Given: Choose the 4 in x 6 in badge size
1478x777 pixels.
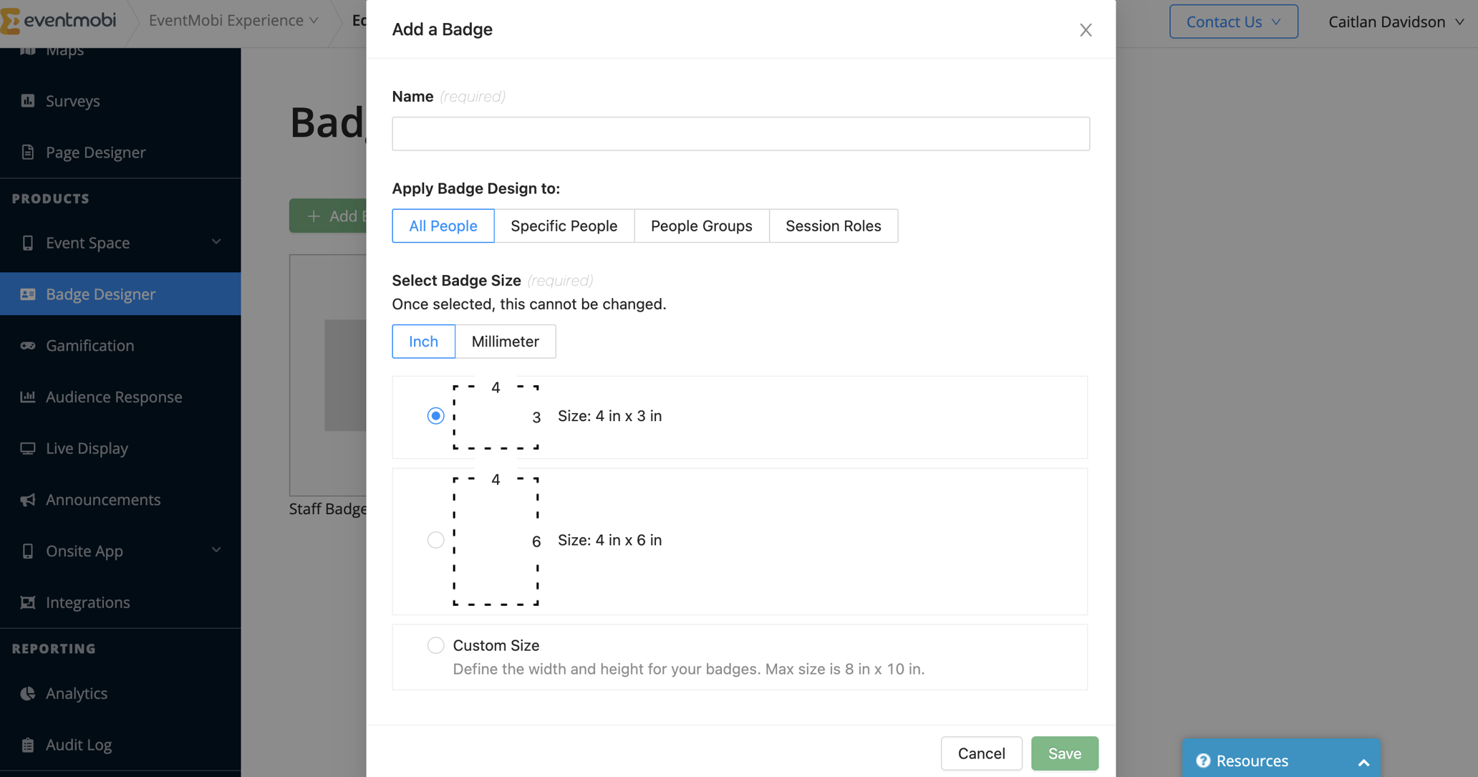Looking at the screenshot, I should (x=435, y=539).
